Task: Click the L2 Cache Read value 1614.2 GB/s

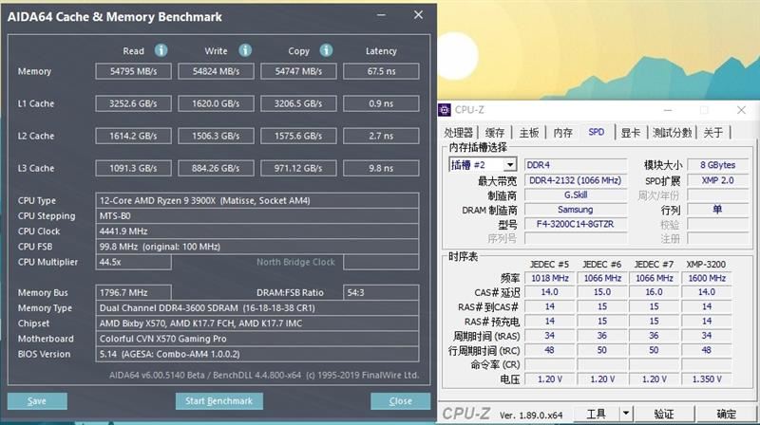Action: tap(133, 136)
